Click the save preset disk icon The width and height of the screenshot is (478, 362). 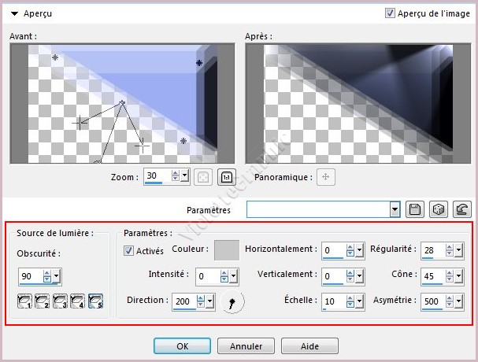coord(416,209)
